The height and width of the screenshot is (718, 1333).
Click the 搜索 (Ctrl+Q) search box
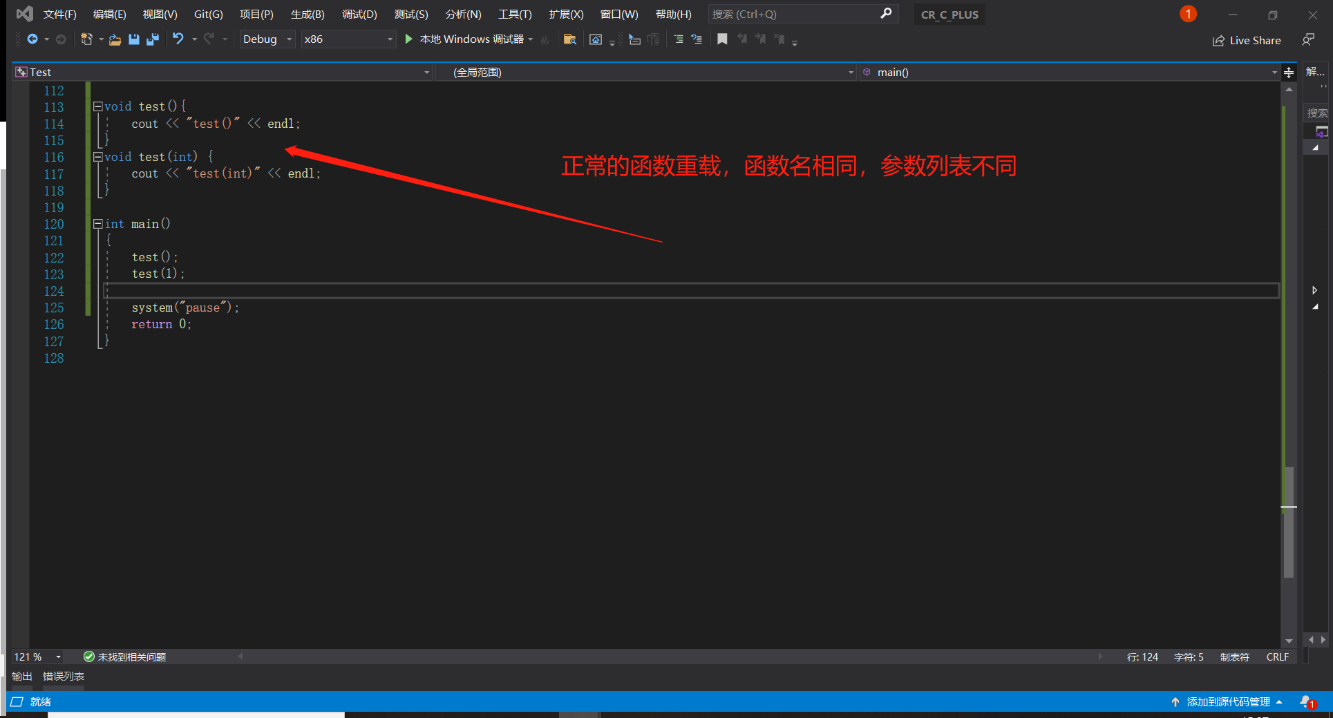pyautogui.click(x=803, y=14)
